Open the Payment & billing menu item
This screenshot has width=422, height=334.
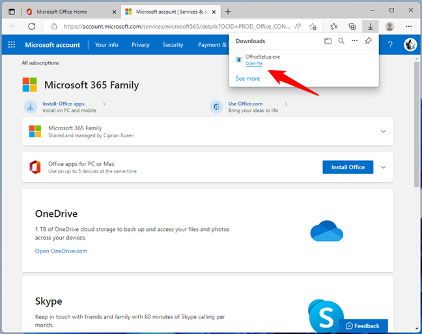(212, 45)
